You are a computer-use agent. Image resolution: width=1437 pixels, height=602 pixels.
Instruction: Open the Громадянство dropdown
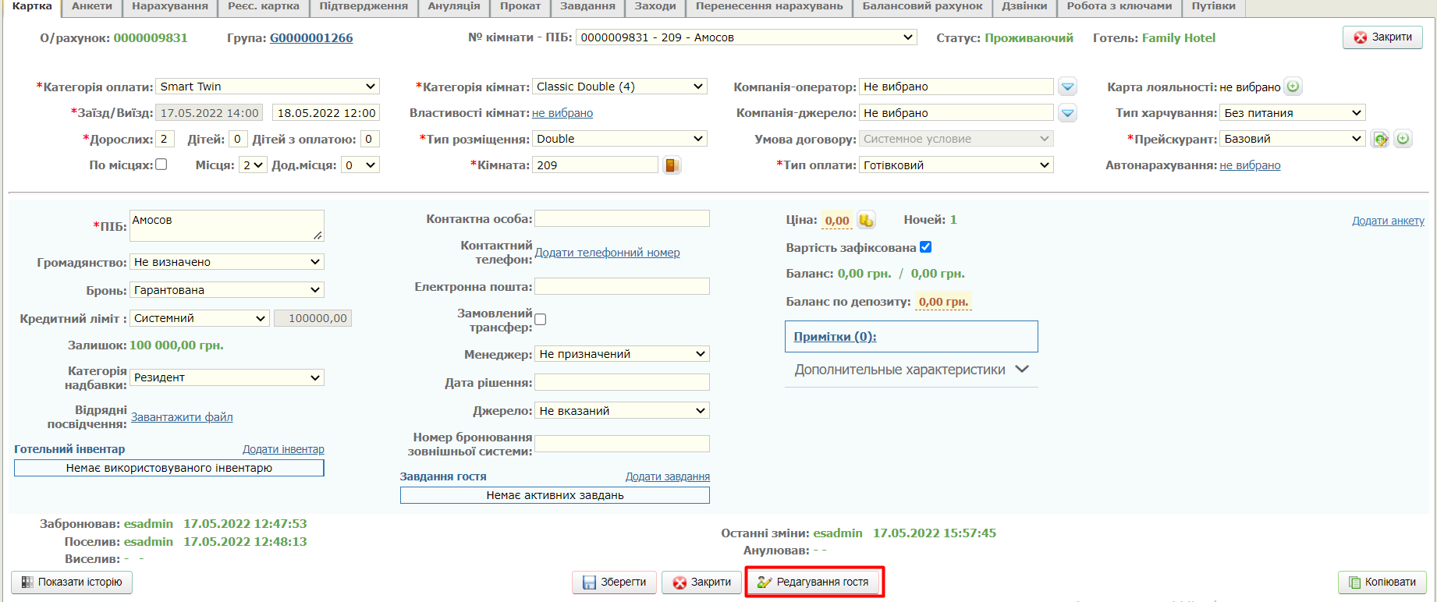227,262
